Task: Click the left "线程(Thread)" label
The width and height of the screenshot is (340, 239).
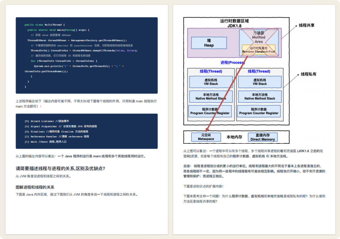Action: coord(211,71)
